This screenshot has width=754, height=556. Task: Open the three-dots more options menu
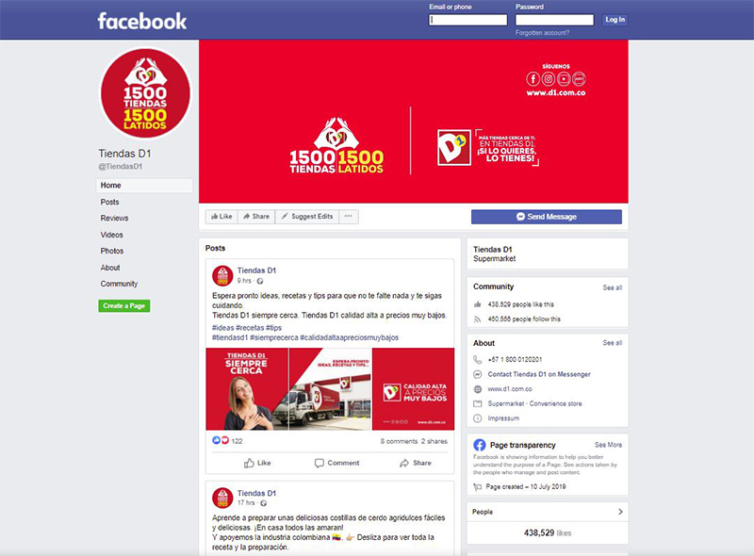(x=349, y=217)
